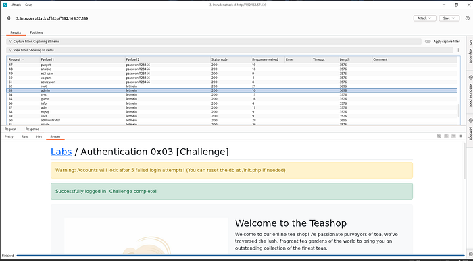Sort by Status code column header
This screenshot has height=261, width=473.
pos(231,59)
